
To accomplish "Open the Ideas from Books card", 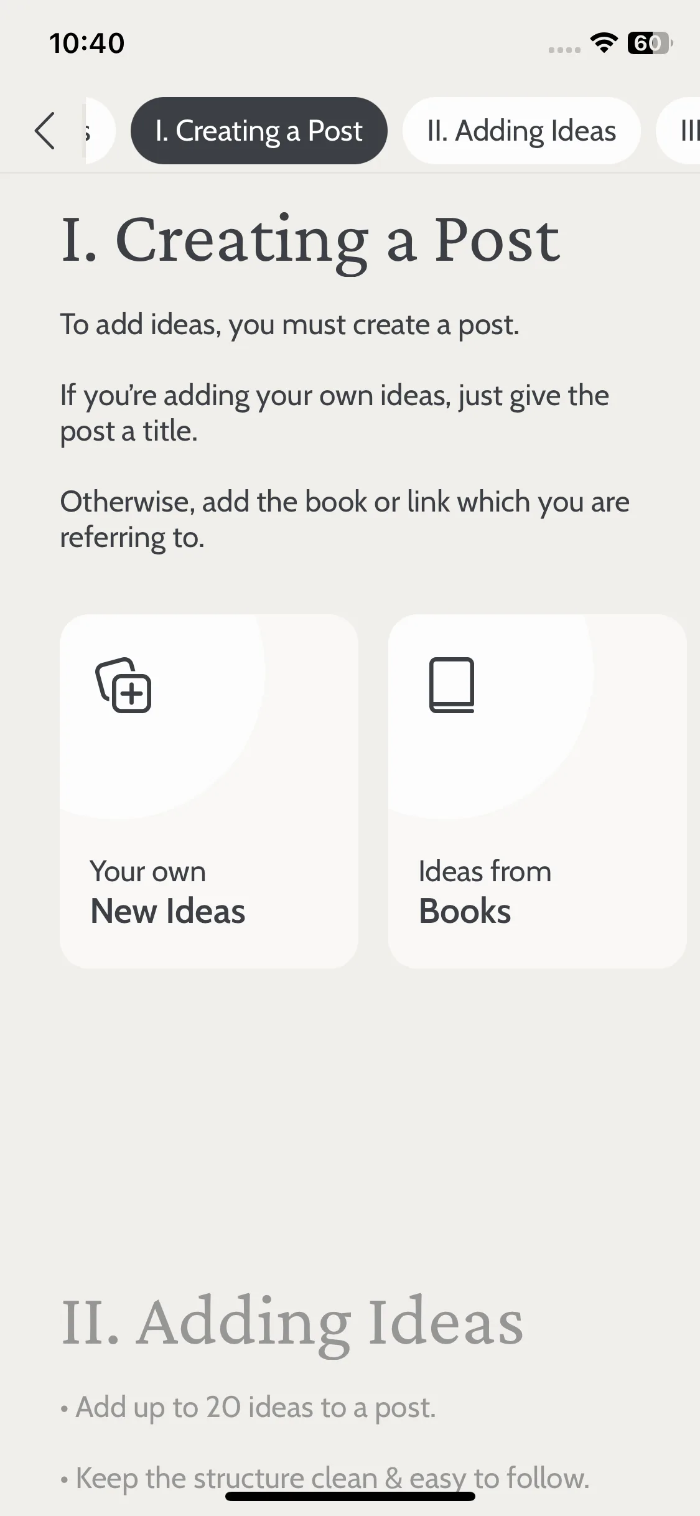I will click(x=538, y=791).
